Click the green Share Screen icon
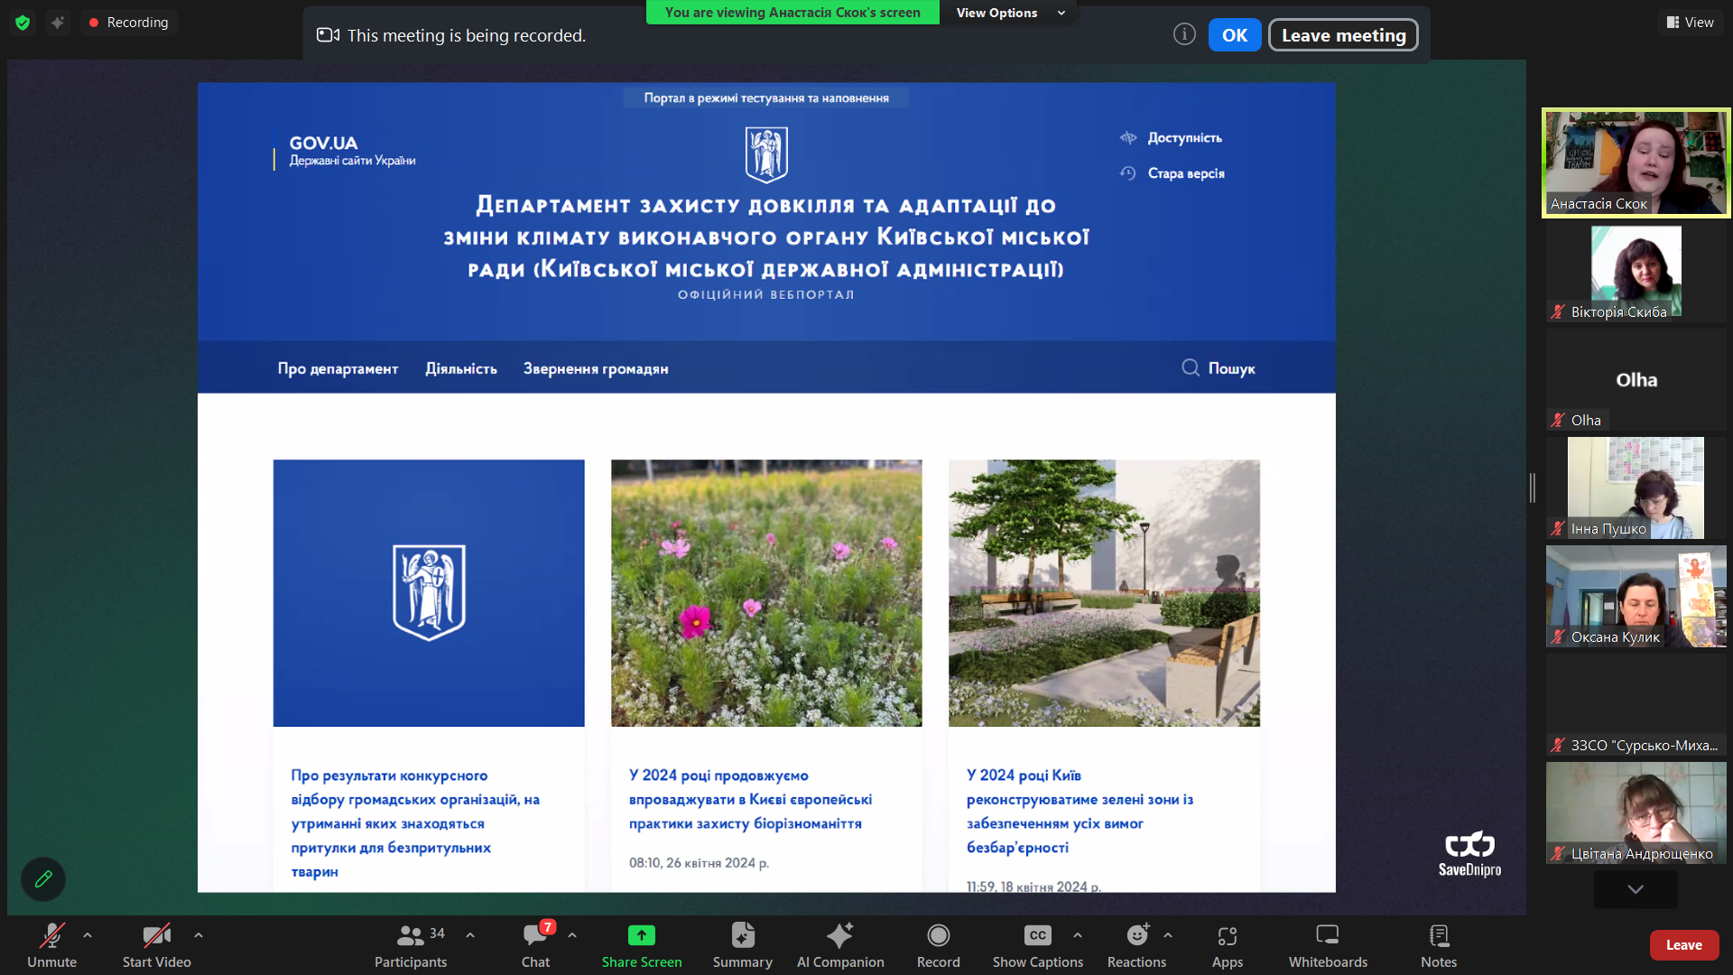Image resolution: width=1733 pixels, height=975 pixels. 641,936
